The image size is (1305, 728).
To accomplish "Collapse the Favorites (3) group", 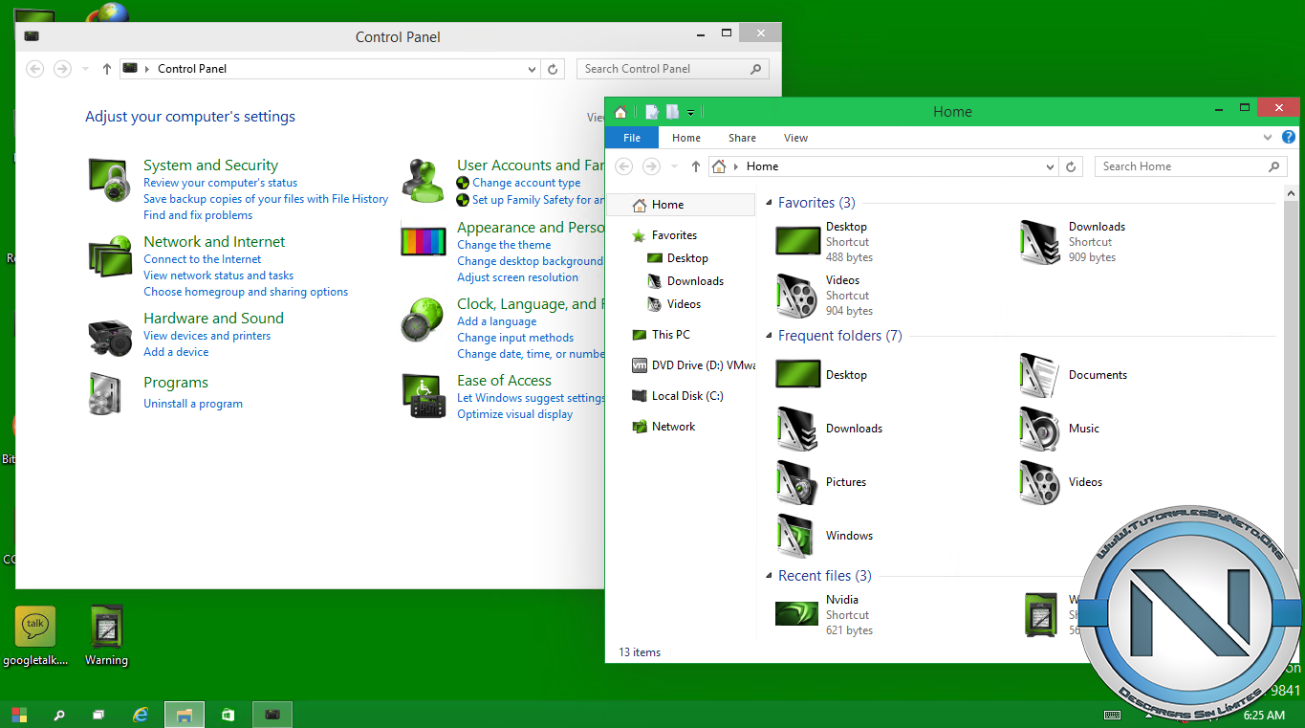I will pos(769,202).
